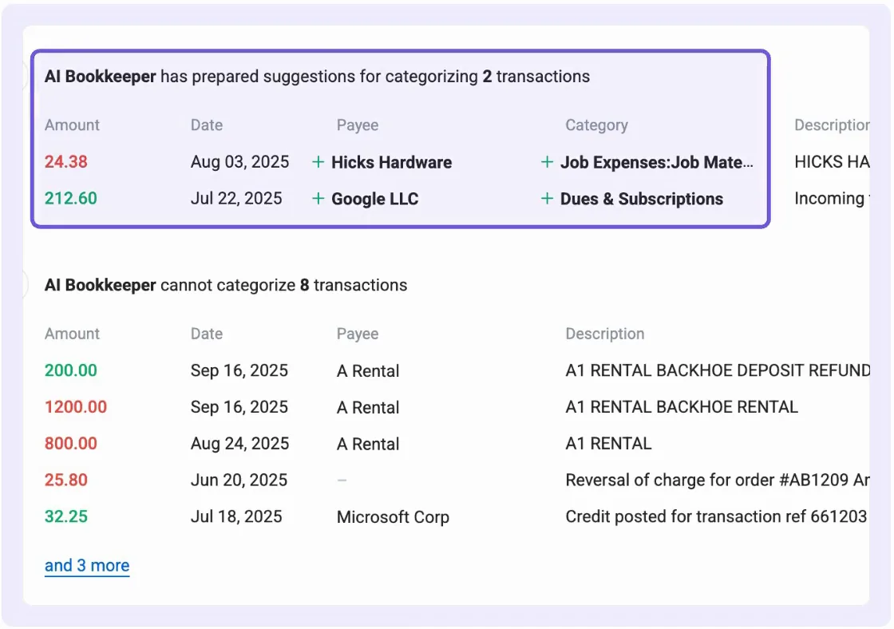Click the Incoming description for Google LLC
This screenshot has height=629, width=894.
point(831,199)
